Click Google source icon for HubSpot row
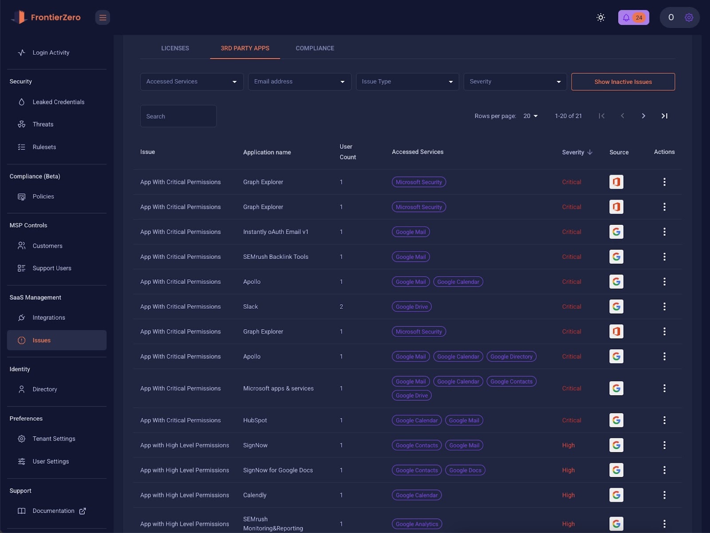Image resolution: width=710 pixels, height=533 pixels. (616, 420)
